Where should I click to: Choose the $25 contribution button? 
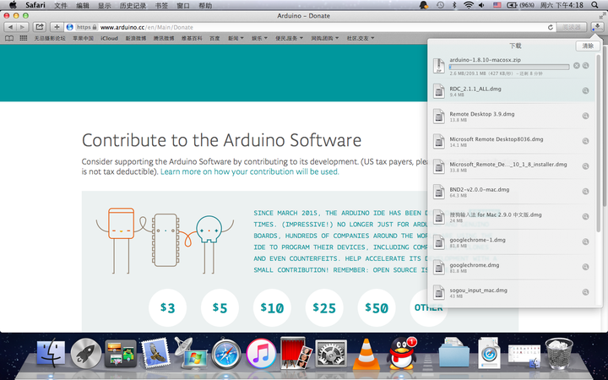[324, 308]
